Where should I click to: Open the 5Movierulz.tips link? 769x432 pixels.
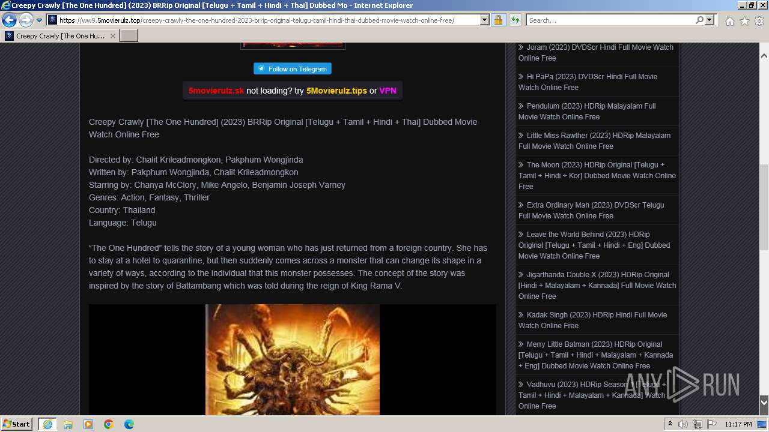click(336, 91)
